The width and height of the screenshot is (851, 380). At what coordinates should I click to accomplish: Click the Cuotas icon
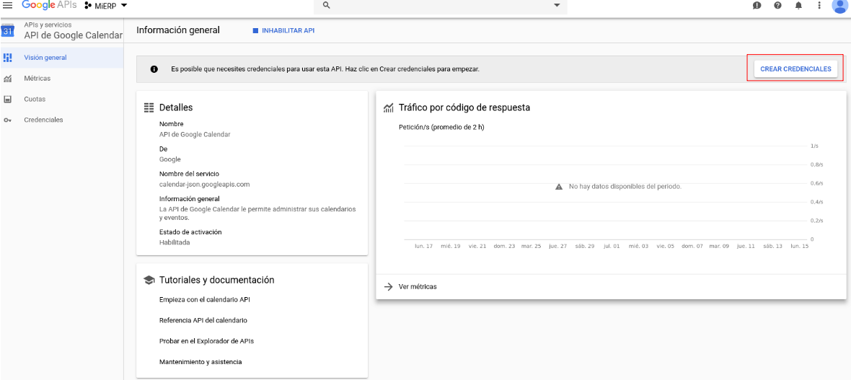coord(8,100)
